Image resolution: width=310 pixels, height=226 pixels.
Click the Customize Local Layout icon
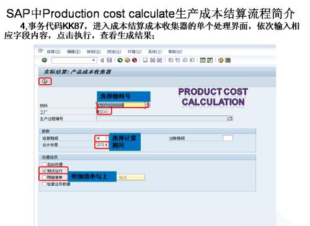228,60
